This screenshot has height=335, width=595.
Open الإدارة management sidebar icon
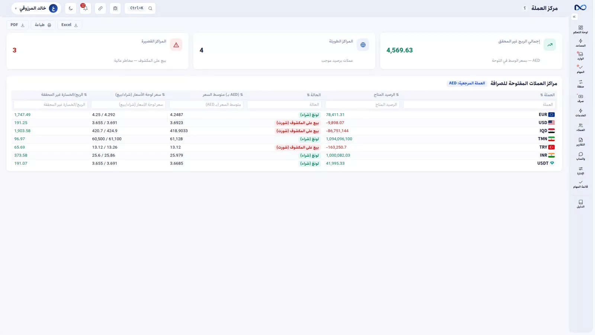tap(580, 170)
